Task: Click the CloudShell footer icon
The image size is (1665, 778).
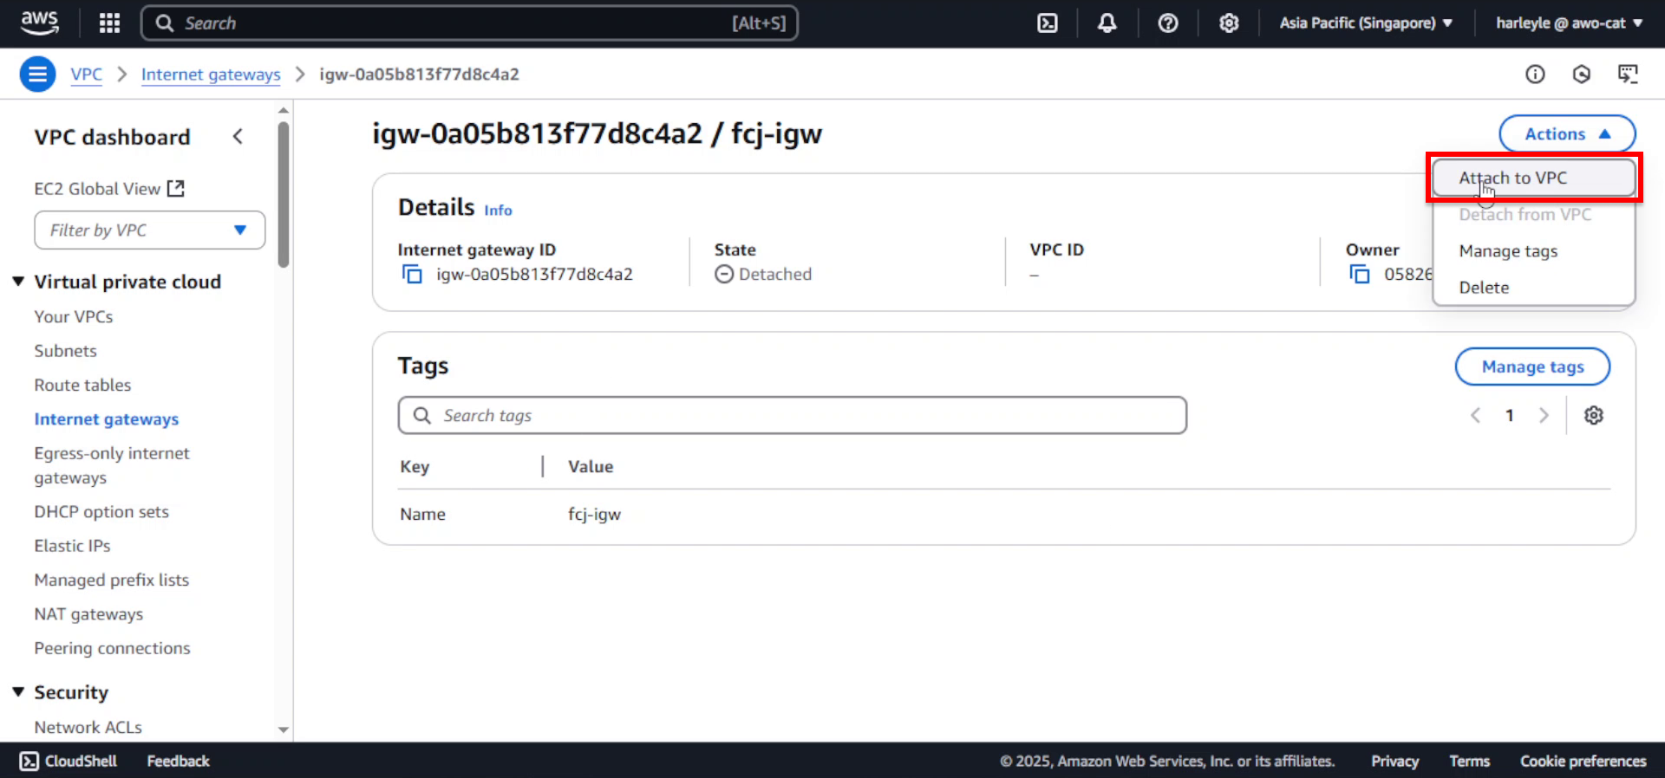Action: click(29, 762)
